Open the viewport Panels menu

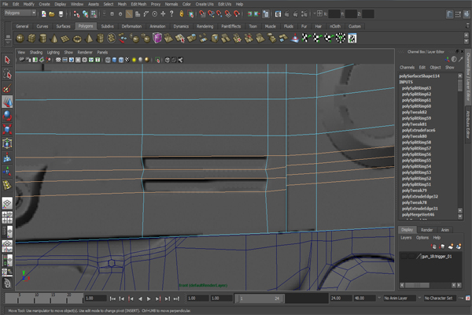102,52
